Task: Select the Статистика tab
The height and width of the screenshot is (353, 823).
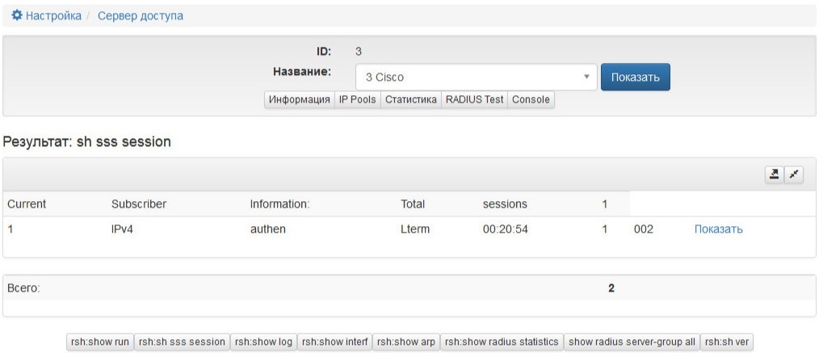Action: (x=411, y=99)
